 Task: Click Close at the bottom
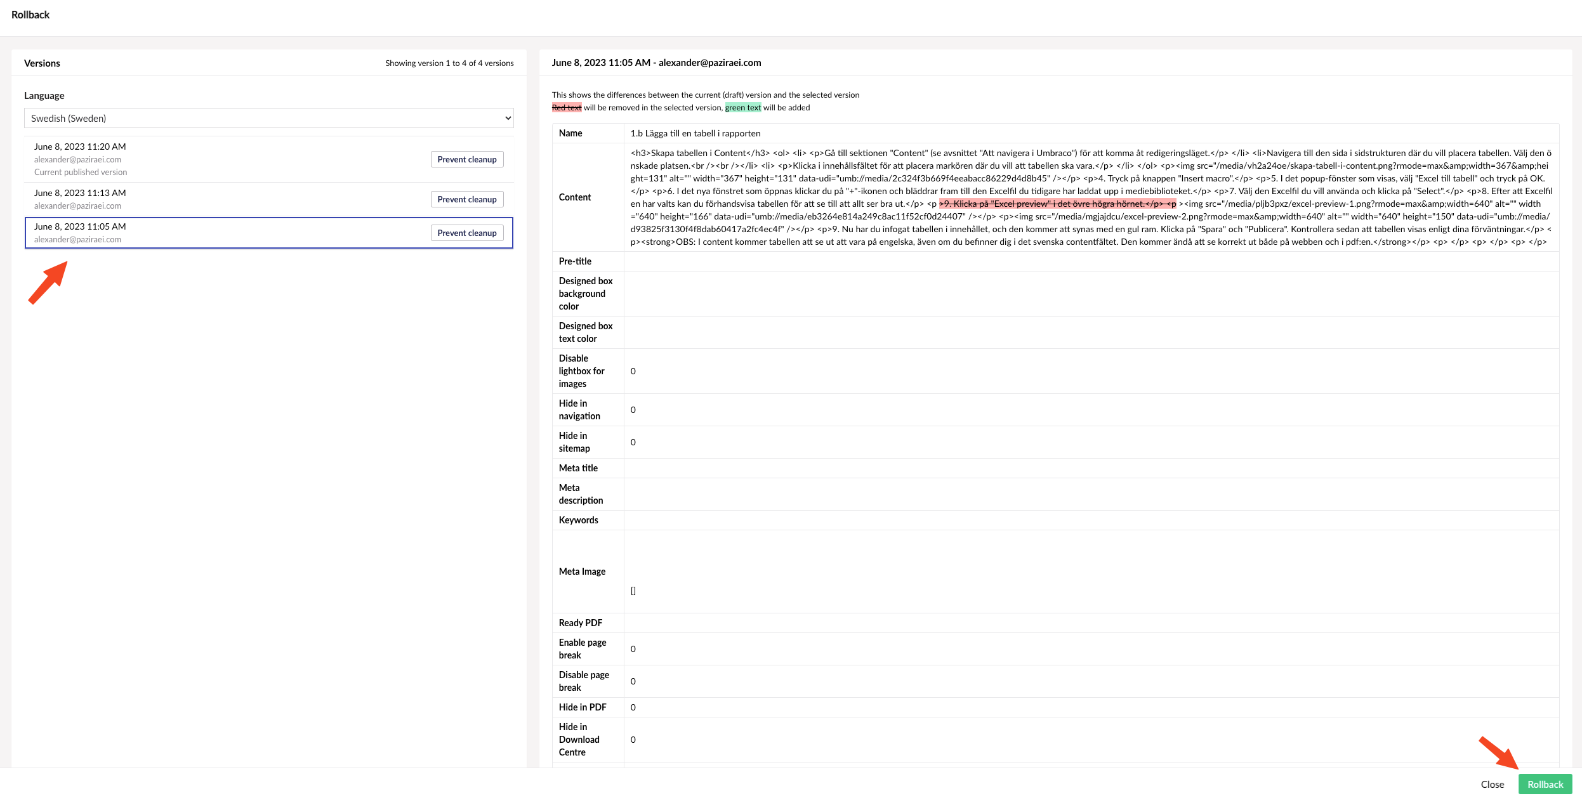(x=1492, y=784)
